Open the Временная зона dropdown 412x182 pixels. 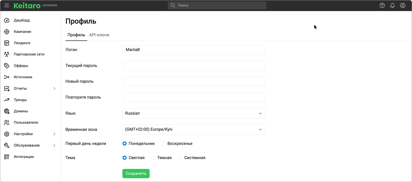click(x=193, y=129)
